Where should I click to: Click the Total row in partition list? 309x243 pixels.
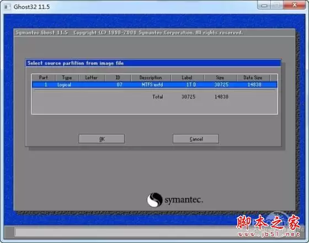click(190, 97)
